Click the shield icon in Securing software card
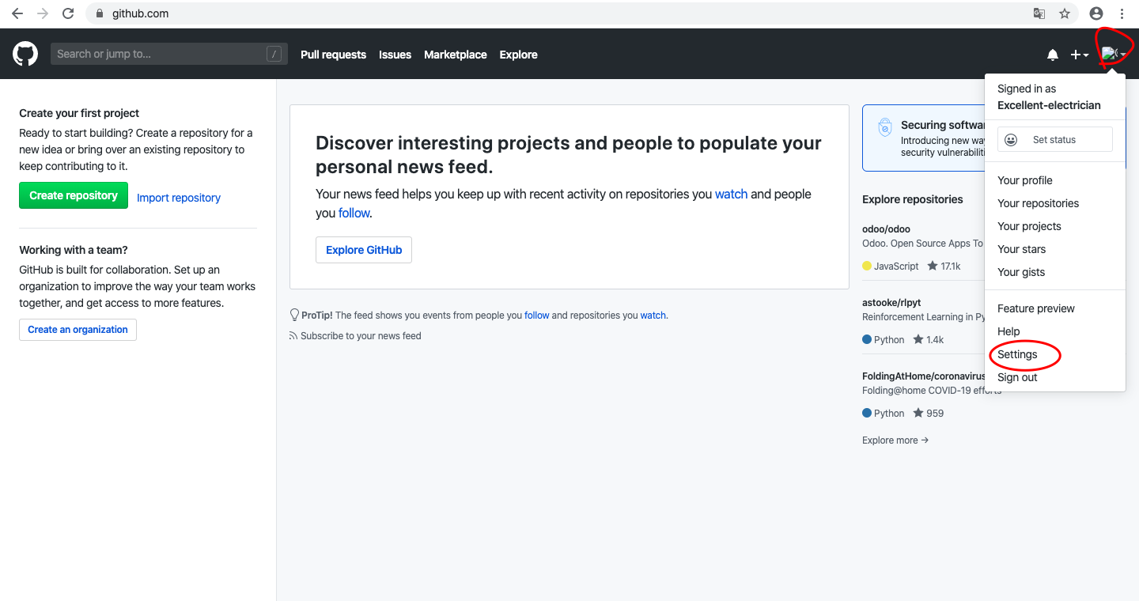The image size is (1139, 601). pyautogui.click(x=885, y=128)
